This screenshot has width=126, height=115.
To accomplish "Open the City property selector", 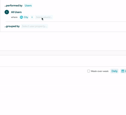I will click(x=24, y=17).
